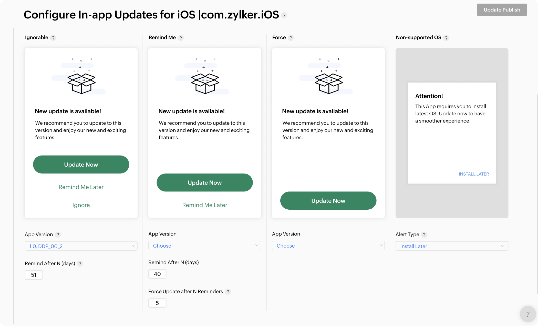Screen dimensions: 538x326
Task: Click the Force Update after N Reminders field
Action: point(157,303)
